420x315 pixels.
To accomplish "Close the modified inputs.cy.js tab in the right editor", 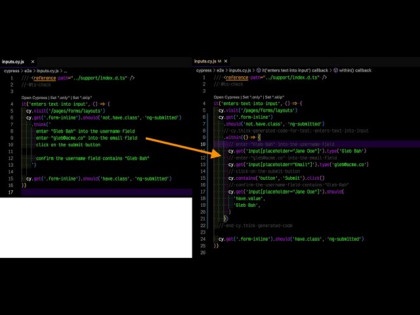I will (226, 61).
